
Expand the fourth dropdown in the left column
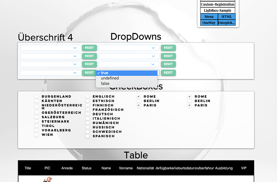[51, 73]
